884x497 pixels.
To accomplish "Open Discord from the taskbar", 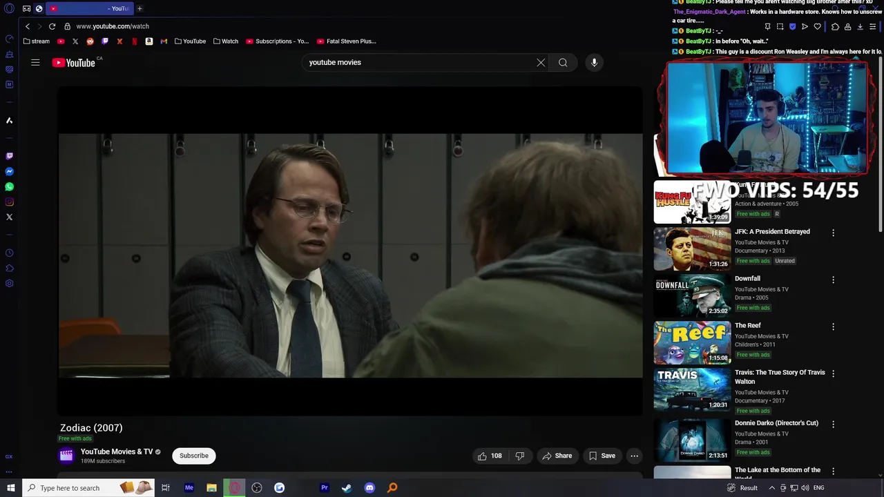I will coord(369,488).
